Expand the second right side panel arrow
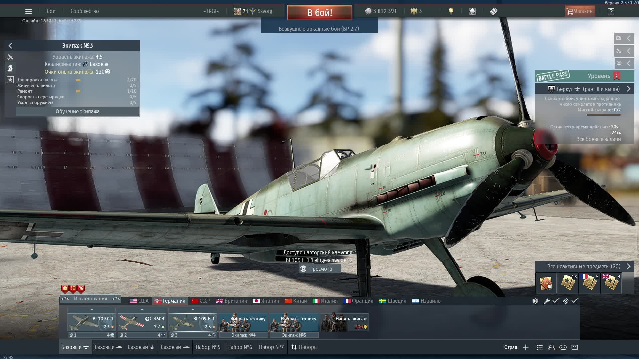Screen dimensions: 639x359 pos(629,51)
